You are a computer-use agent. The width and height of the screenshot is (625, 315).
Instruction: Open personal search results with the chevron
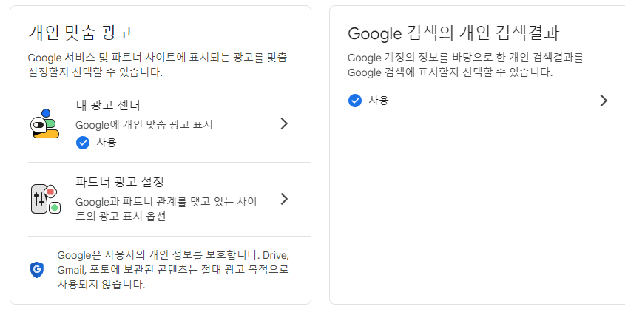pos(604,101)
